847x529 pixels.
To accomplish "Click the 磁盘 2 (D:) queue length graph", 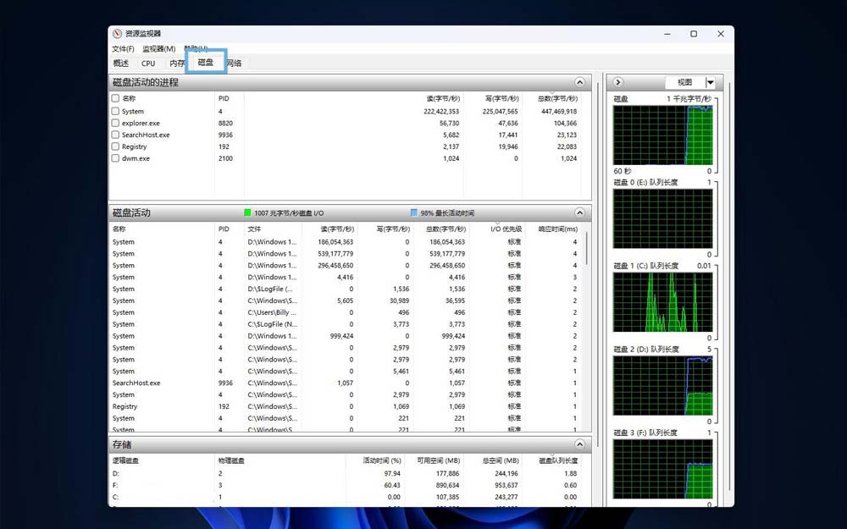I will click(663, 385).
